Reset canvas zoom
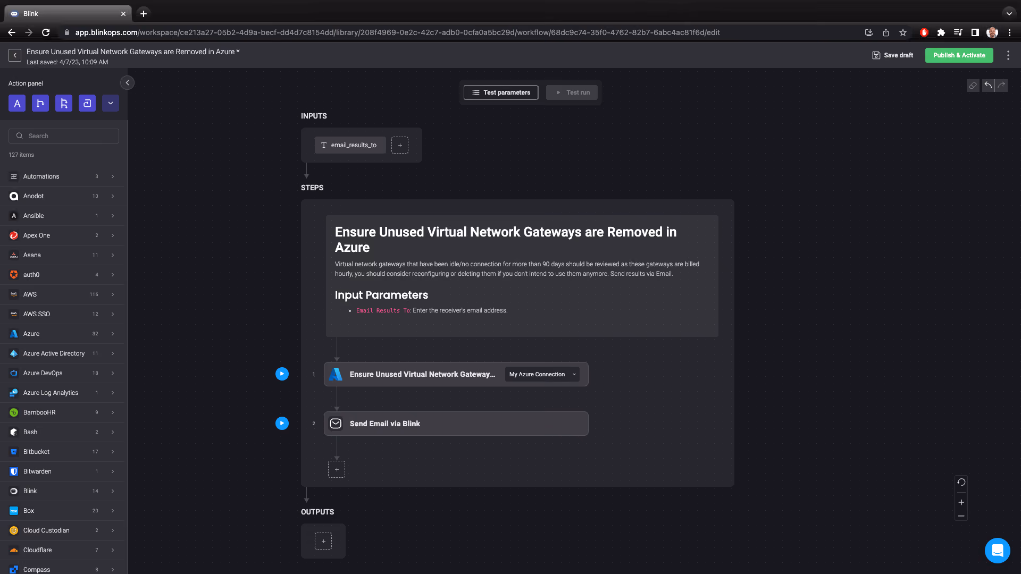The height and width of the screenshot is (574, 1021). tap(961, 483)
